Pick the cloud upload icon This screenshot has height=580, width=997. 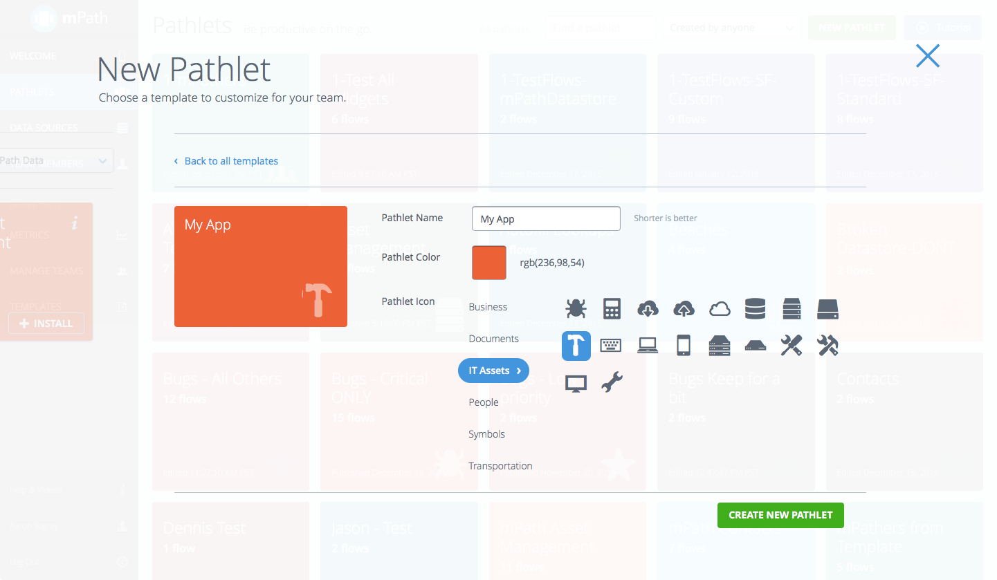click(684, 308)
